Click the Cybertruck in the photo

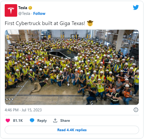(x=62, y=54)
